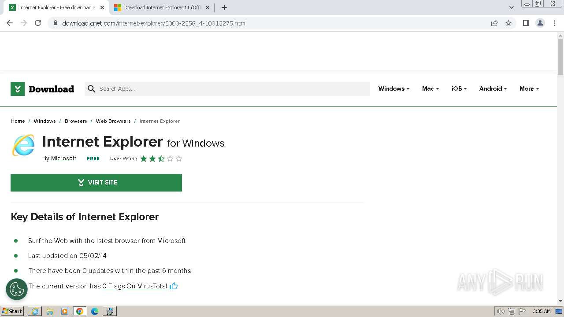Focus the Search Apps field

pyautogui.click(x=227, y=89)
